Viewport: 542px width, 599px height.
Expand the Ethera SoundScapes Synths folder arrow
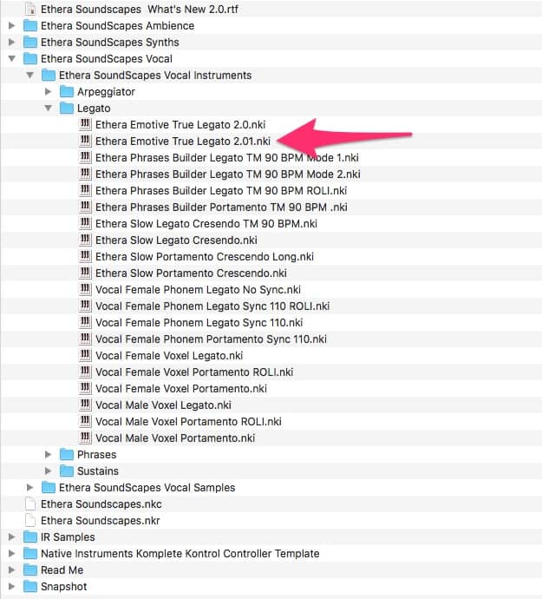coord(12,42)
